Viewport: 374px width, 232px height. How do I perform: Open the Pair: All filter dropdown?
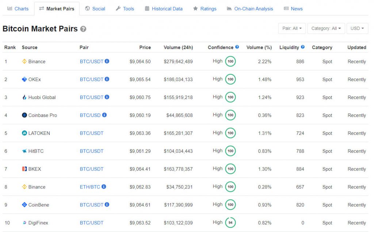(x=291, y=28)
